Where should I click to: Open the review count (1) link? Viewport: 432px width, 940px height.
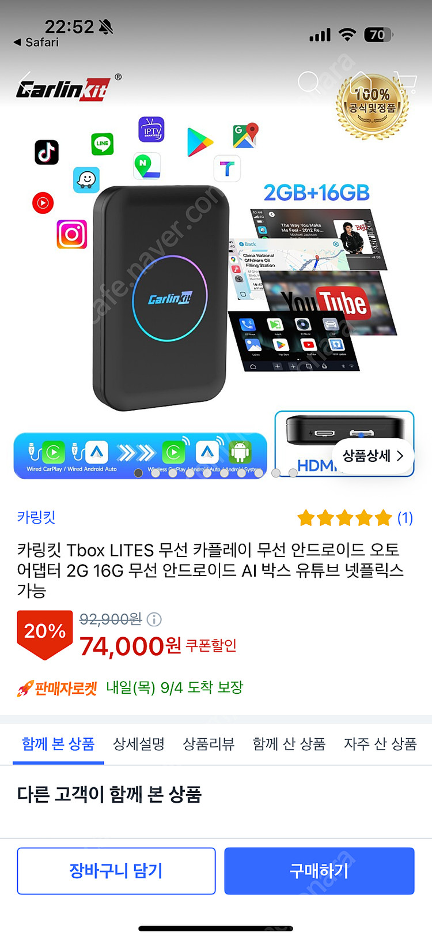(405, 518)
